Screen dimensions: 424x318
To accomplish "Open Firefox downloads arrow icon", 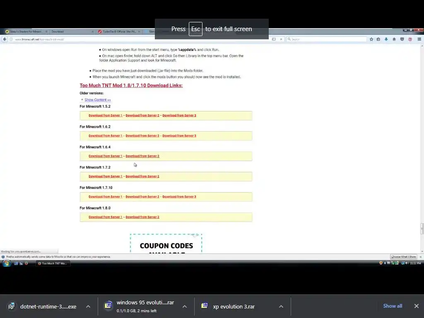I will click(x=386, y=39).
